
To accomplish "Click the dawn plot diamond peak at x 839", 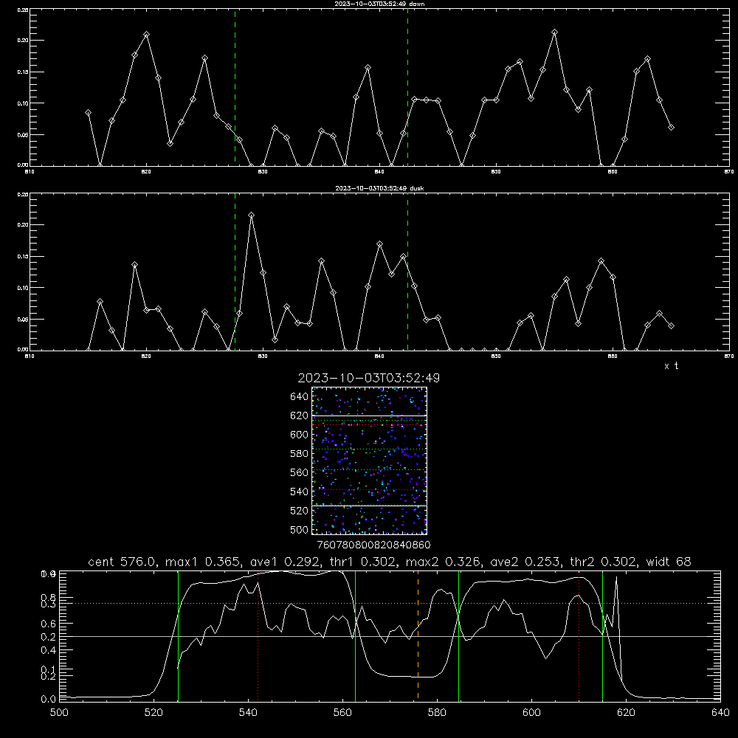I will coord(368,68).
